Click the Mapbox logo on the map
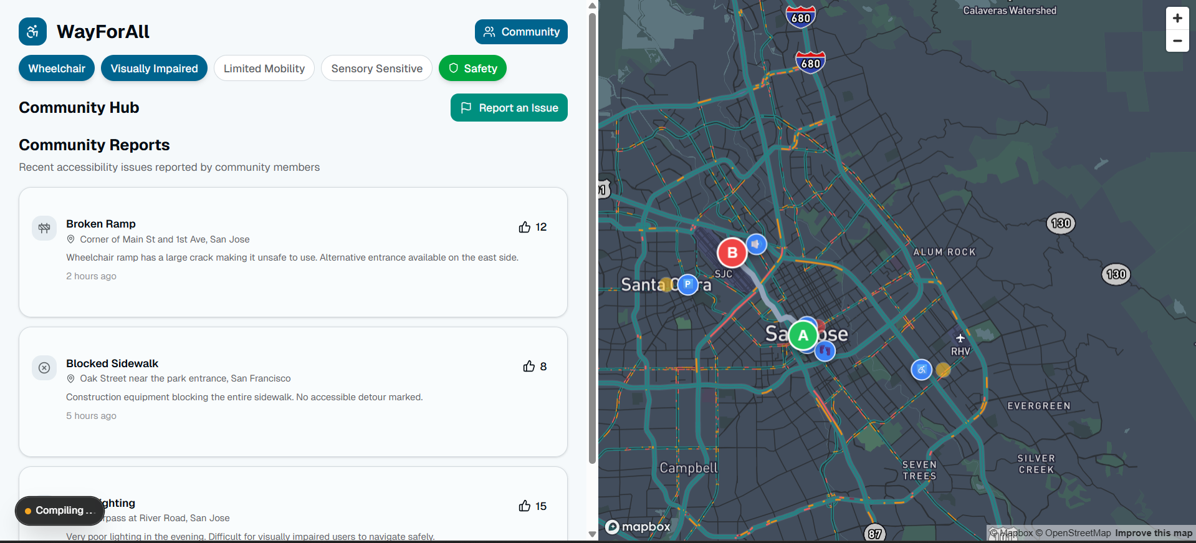 point(638,527)
